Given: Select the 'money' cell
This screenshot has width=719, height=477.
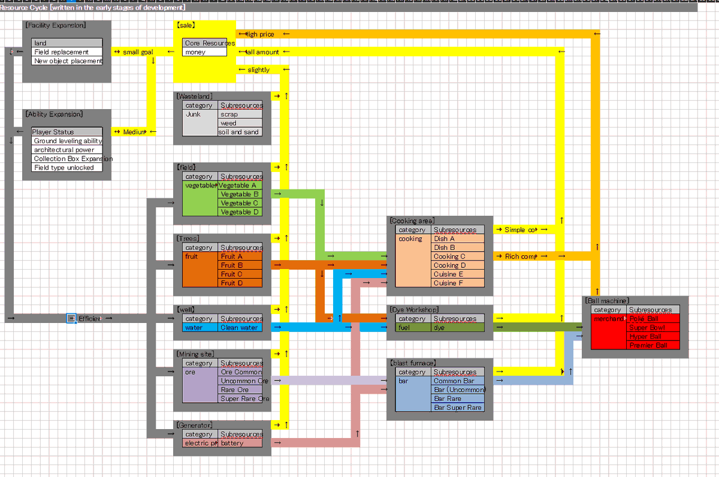Looking at the screenshot, I should tap(205, 52).
